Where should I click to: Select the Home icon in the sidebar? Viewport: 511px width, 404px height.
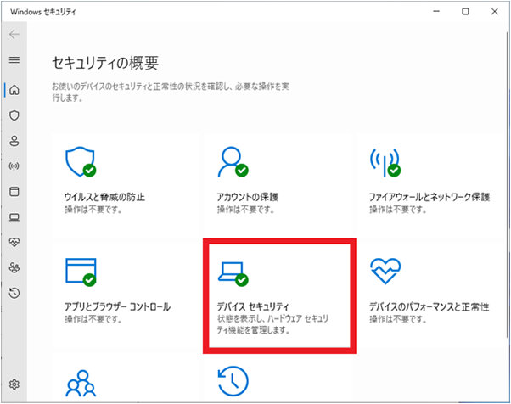point(14,90)
